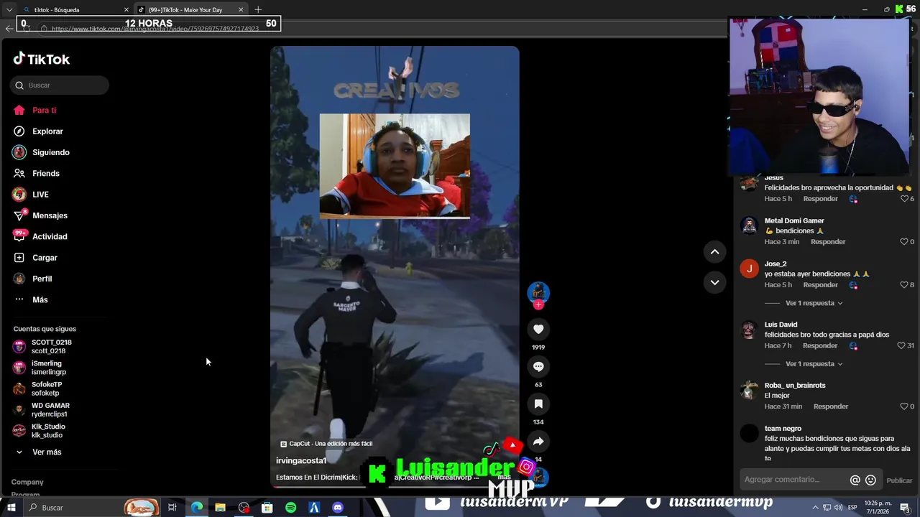920x517 pixels.
Task: Like the video with the heart icon
Action: coord(538,329)
